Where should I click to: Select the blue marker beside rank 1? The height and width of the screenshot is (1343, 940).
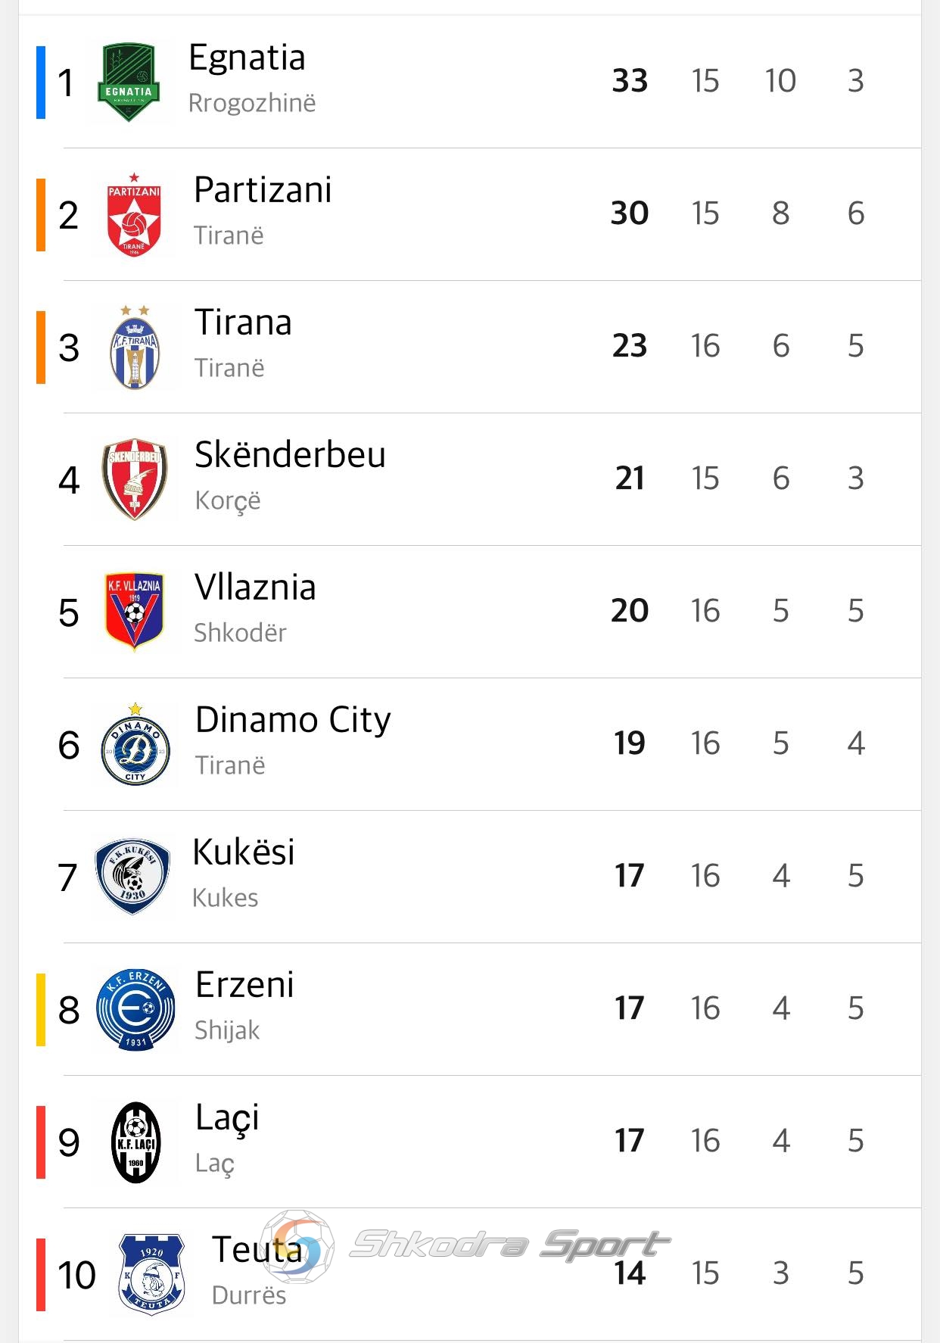(x=41, y=82)
